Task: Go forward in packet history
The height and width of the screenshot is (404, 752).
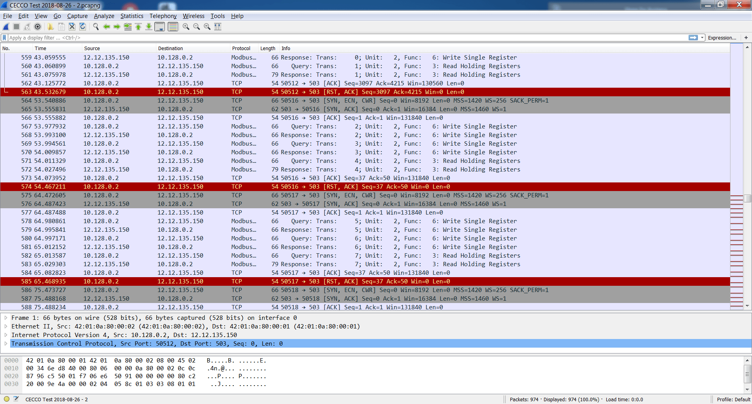Action: [x=117, y=27]
